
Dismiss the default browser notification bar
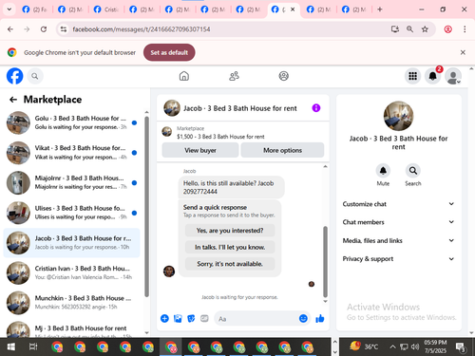coord(463,52)
